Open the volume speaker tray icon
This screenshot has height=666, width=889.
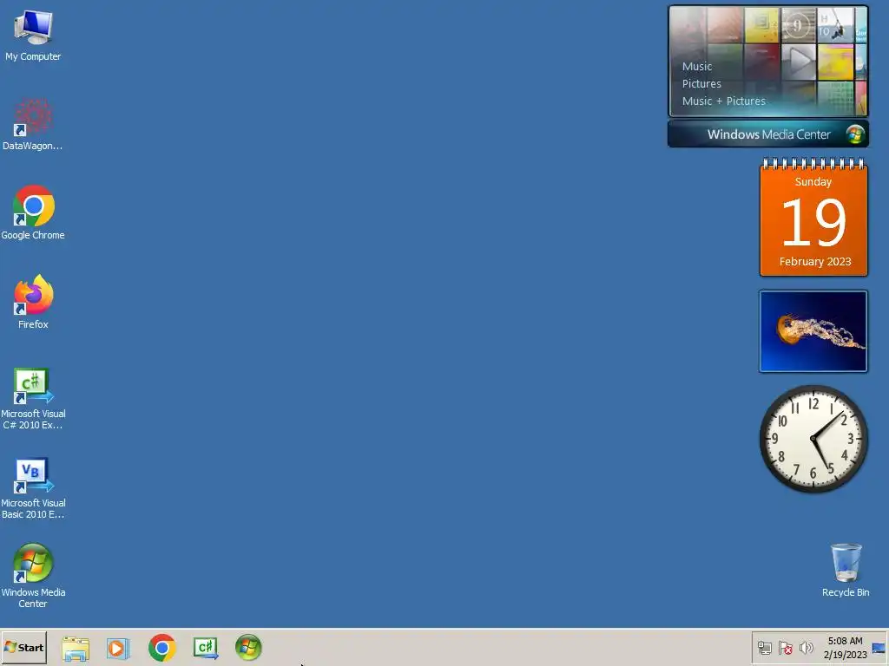point(806,648)
